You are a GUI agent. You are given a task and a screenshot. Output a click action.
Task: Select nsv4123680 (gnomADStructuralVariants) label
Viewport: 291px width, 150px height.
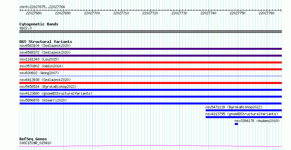[56, 93]
